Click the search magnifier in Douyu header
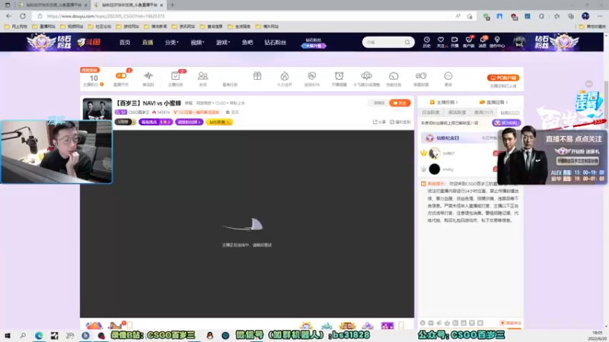 click(407, 43)
